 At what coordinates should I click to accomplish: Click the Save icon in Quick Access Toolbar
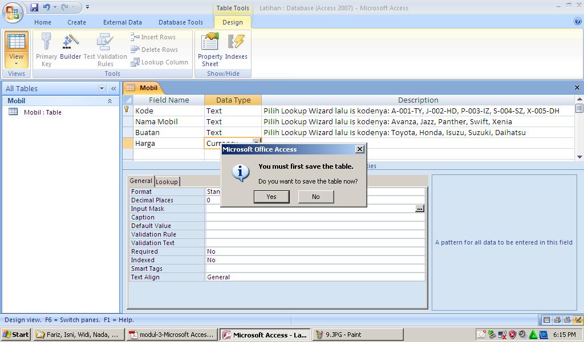pos(34,7)
